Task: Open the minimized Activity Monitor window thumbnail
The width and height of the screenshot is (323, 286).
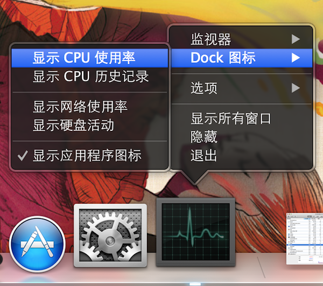Action: tap(305, 239)
